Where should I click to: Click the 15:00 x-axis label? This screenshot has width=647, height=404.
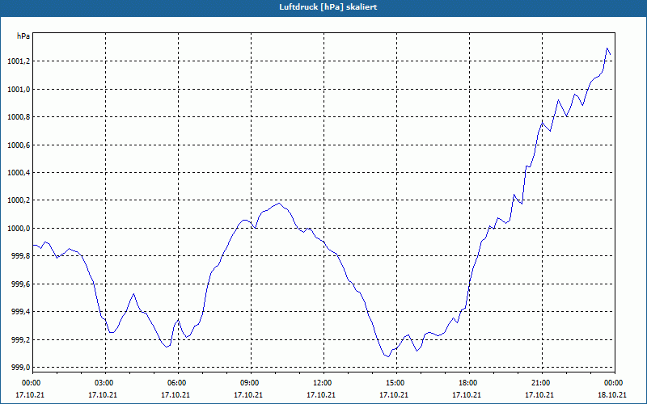[394, 383]
